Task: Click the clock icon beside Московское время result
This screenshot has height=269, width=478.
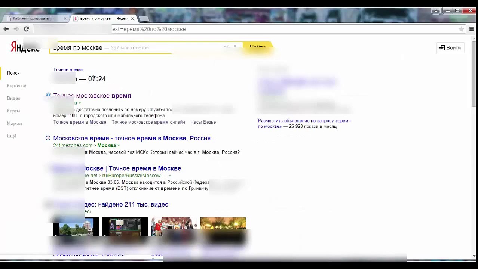Action: point(48,138)
